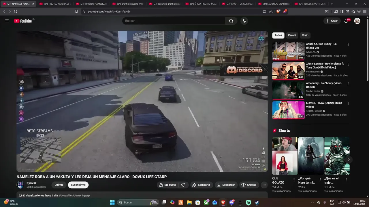Click the video player to pause playback
Screen dimensions: 369x207
click(x=142, y=101)
